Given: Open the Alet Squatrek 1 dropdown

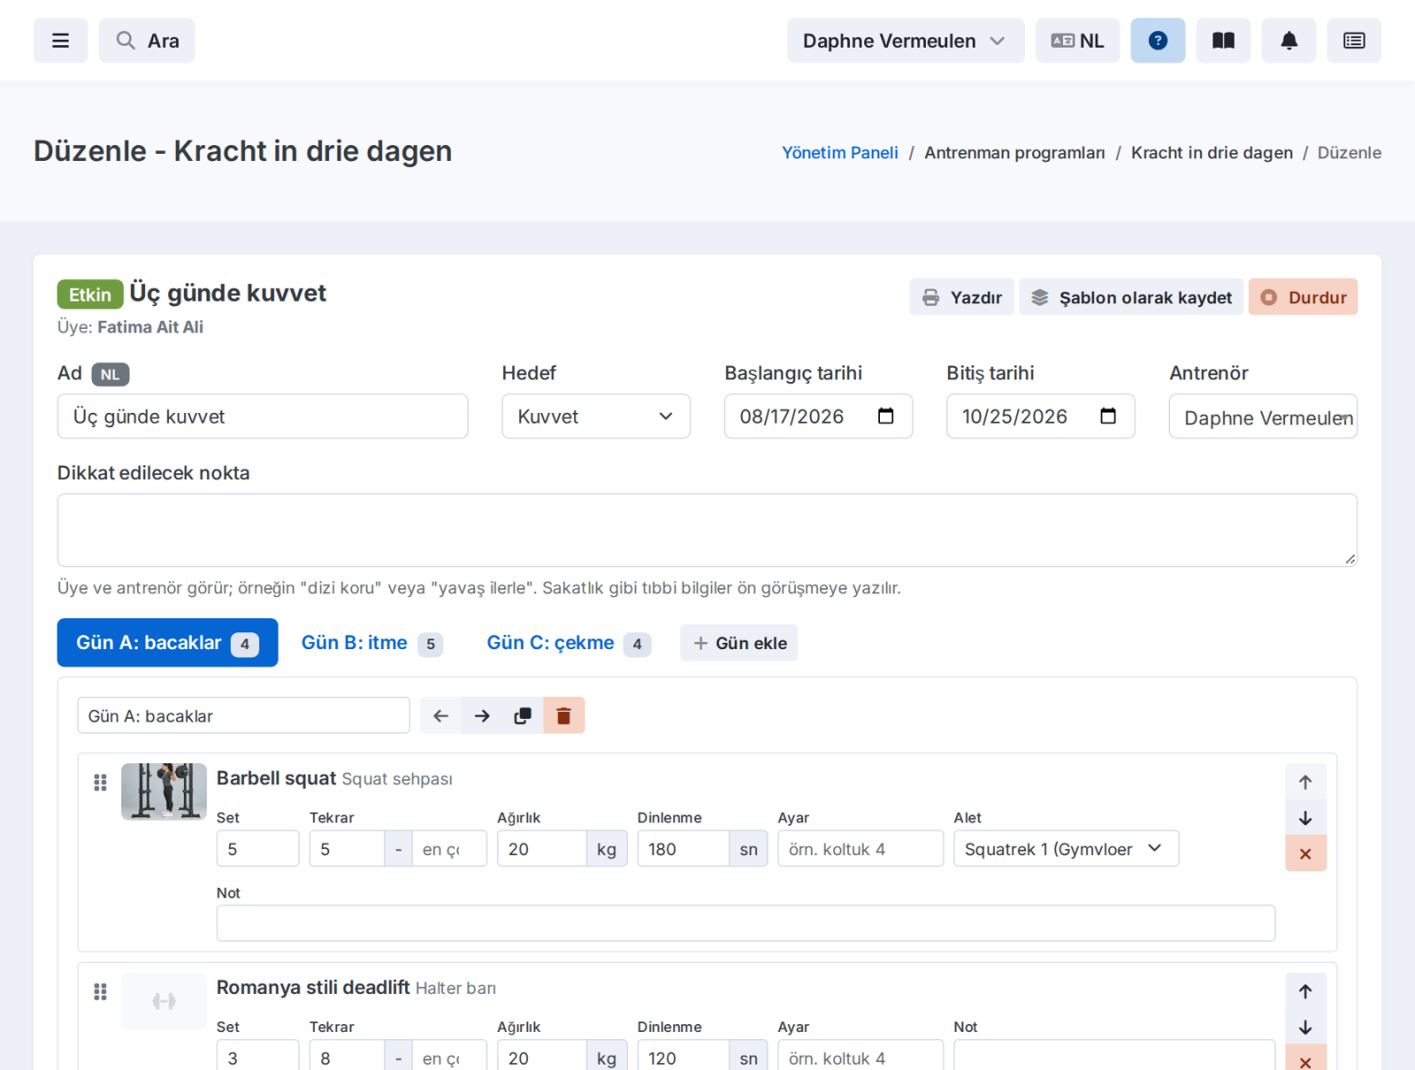Looking at the screenshot, I should [x=1066, y=848].
